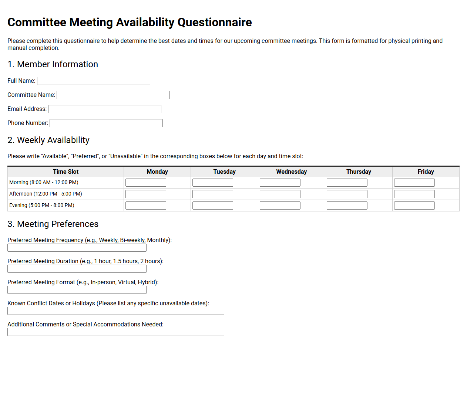The width and height of the screenshot is (467, 414).
Task: Click the Phone Number input field
Action: point(106,123)
